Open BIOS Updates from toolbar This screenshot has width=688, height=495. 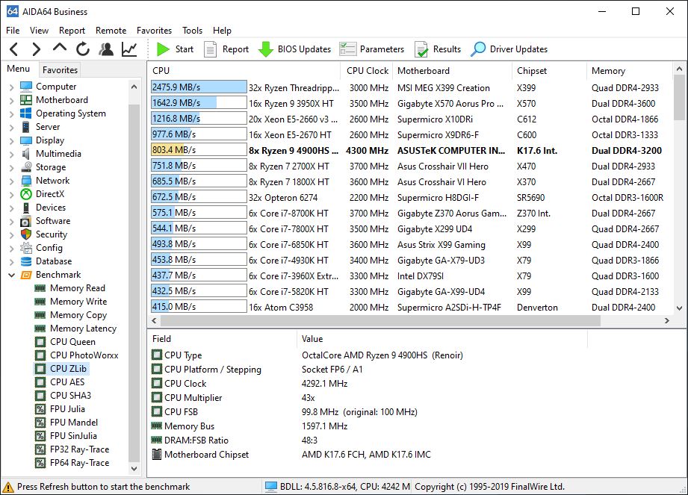click(x=294, y=49)
